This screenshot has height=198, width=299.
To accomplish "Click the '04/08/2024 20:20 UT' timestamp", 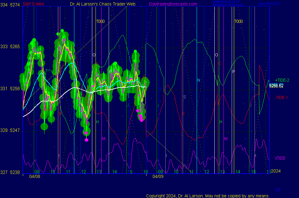I will [x=226, y=2].
